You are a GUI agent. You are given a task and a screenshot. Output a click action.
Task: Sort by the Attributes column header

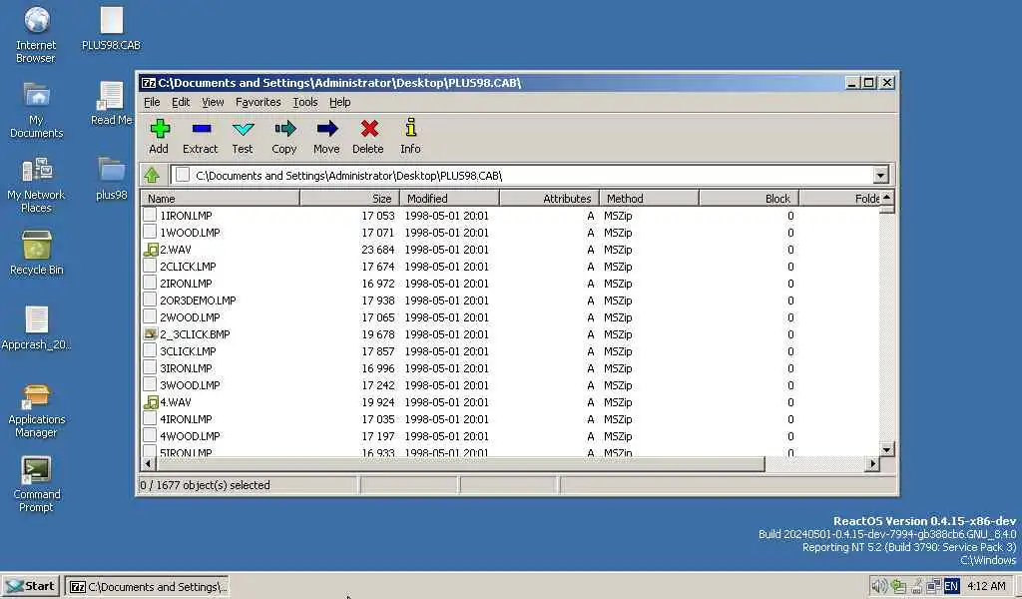pyautogui.click(x=549, y=198)
